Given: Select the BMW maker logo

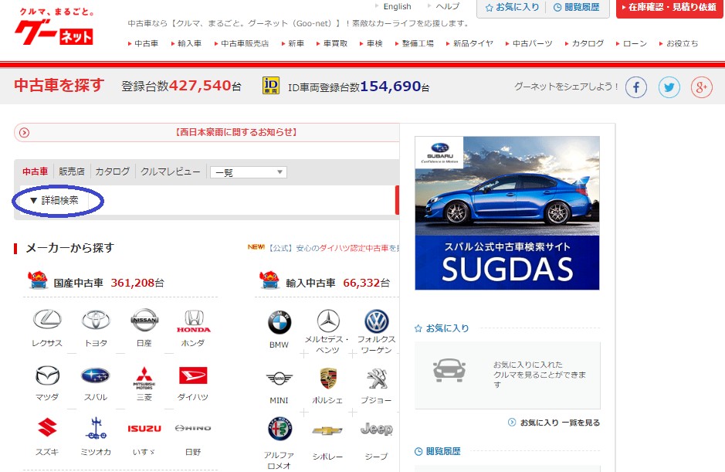Looking at the screenshot, I should click(279, 322).
